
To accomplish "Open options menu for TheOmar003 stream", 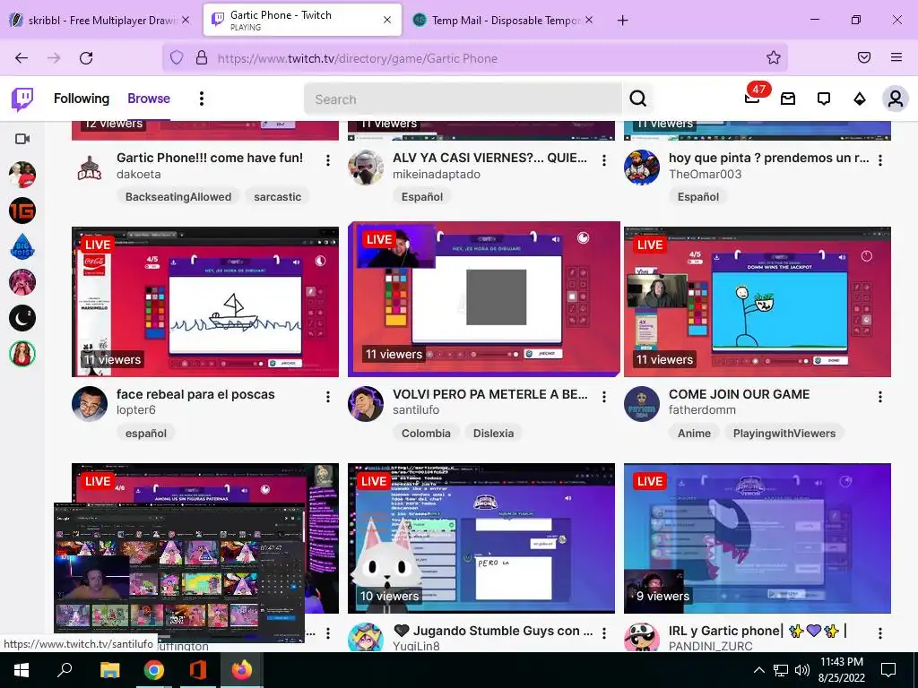I will pyautogui.click(x=880, y=160).
